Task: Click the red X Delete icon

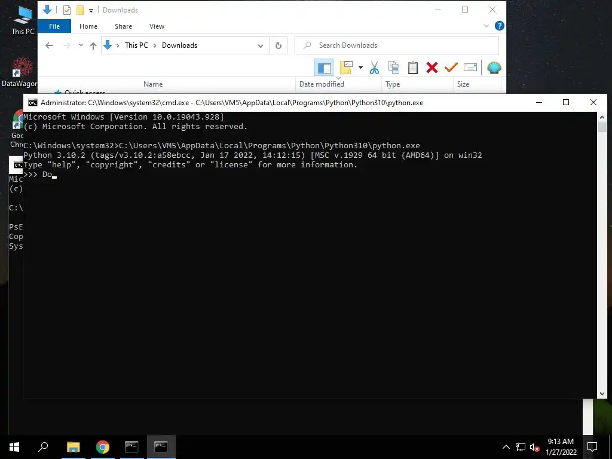Action: pyautogui.click(x=432, y=68)
